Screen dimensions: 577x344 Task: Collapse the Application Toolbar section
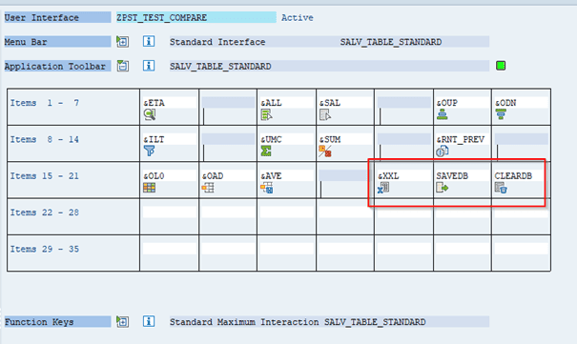coord(122,66)
